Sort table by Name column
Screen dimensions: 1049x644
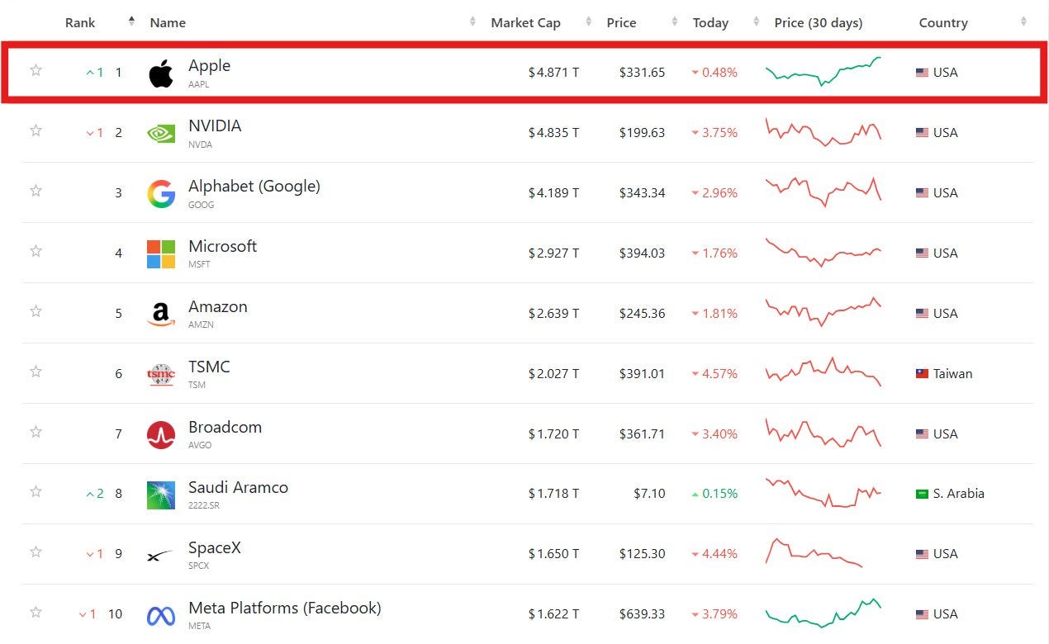[168, 23]
